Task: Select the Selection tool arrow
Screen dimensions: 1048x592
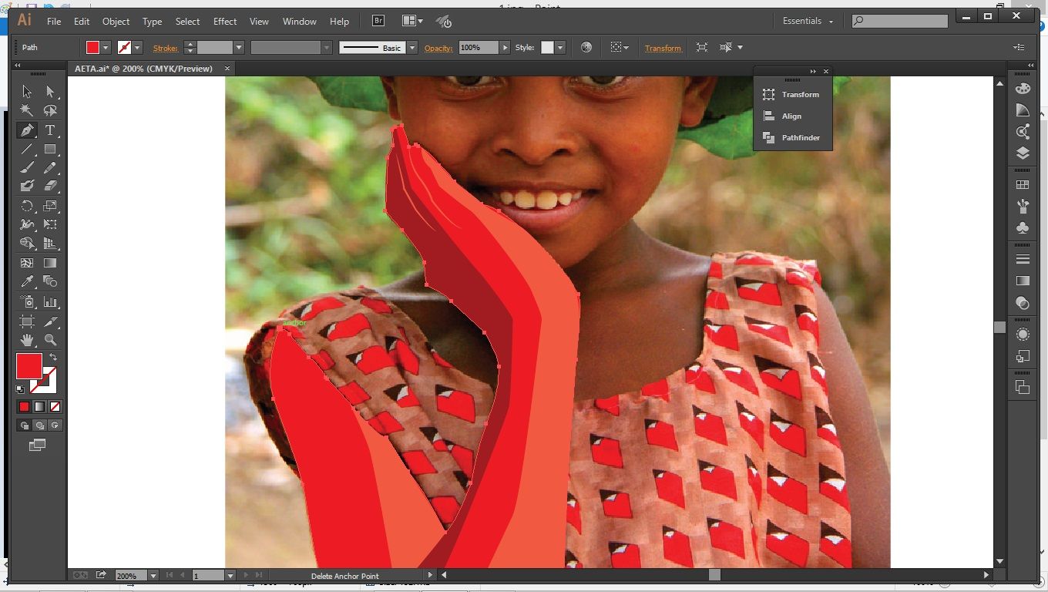Action: 27,92
